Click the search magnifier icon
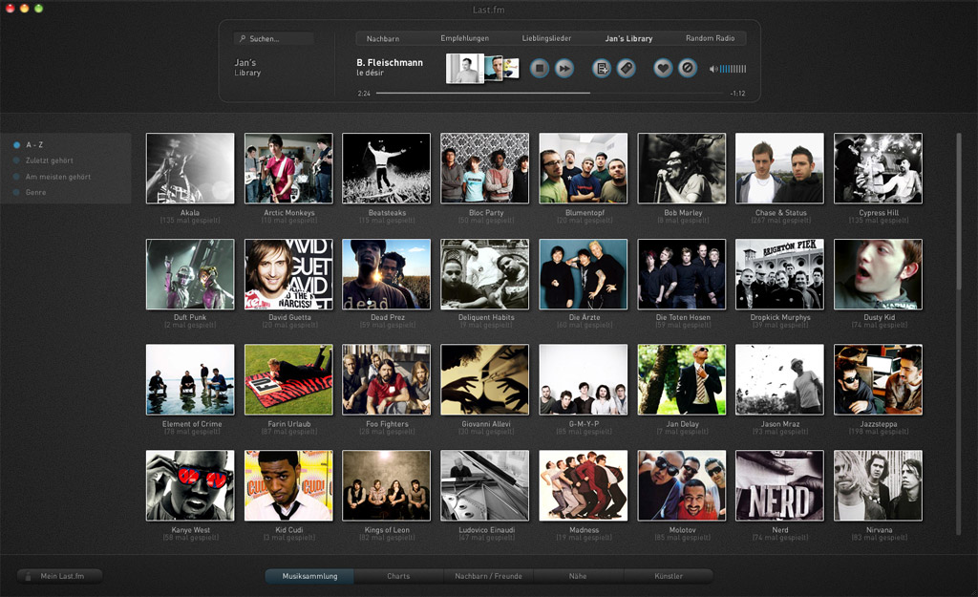Image resolution: width=978 pixels, height=597 pixels. (x=243, y=38)
